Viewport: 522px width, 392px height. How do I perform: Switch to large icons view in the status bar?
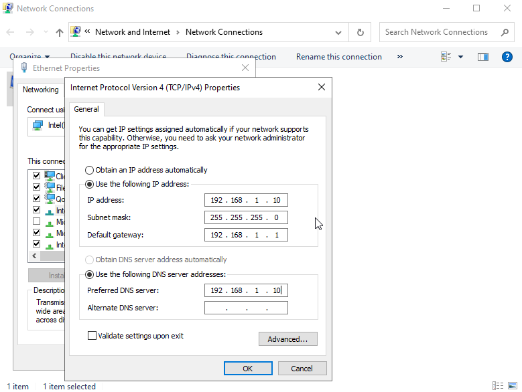(513, 386)
